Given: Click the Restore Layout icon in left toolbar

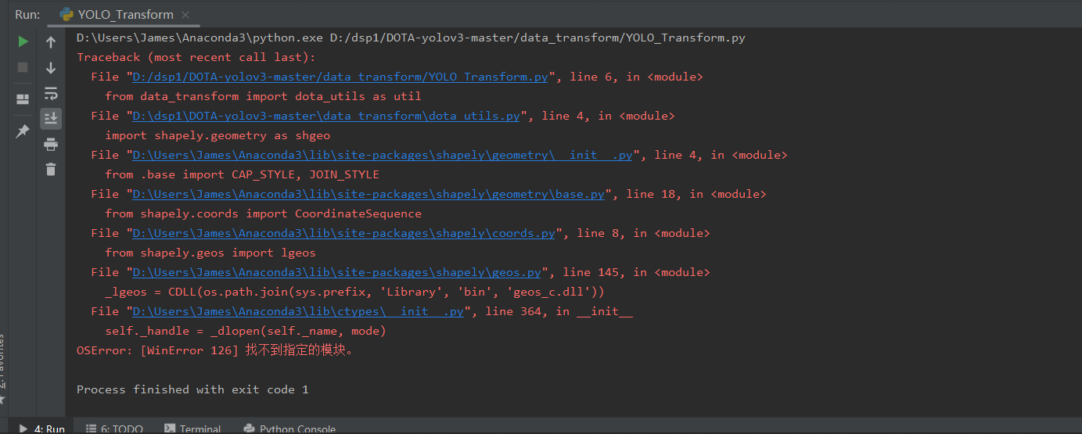Looking at the screenshot, I should (x=23, y=99).
